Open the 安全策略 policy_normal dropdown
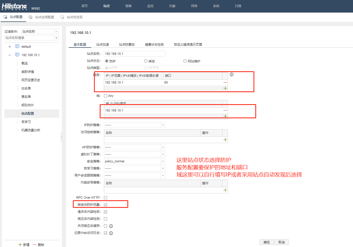This screenshot has height=247, width=353. tap(163, 161)
